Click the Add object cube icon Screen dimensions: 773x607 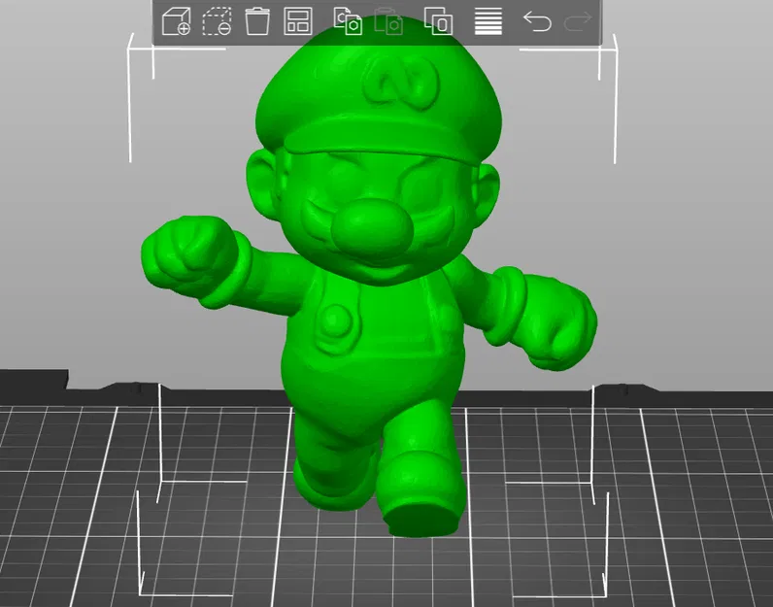tap(176, 21)
